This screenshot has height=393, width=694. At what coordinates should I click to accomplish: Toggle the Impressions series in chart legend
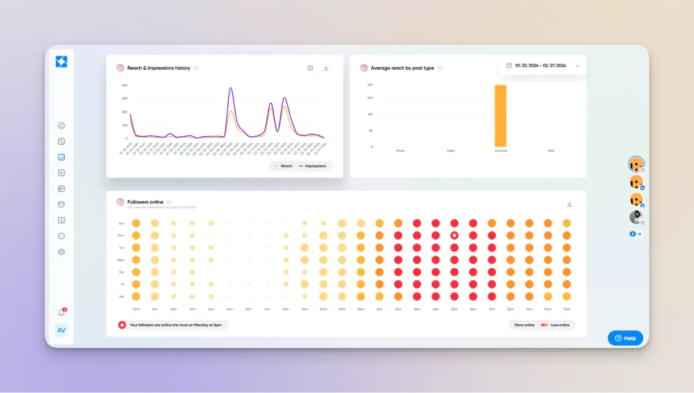[312, 166]
